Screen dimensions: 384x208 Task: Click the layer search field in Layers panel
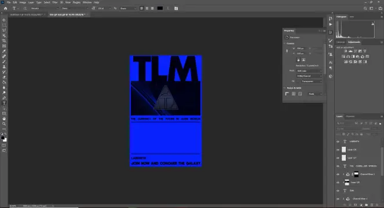[345, 123]
